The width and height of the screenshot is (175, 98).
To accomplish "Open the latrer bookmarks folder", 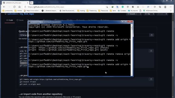I will click(x=113, y=11).
